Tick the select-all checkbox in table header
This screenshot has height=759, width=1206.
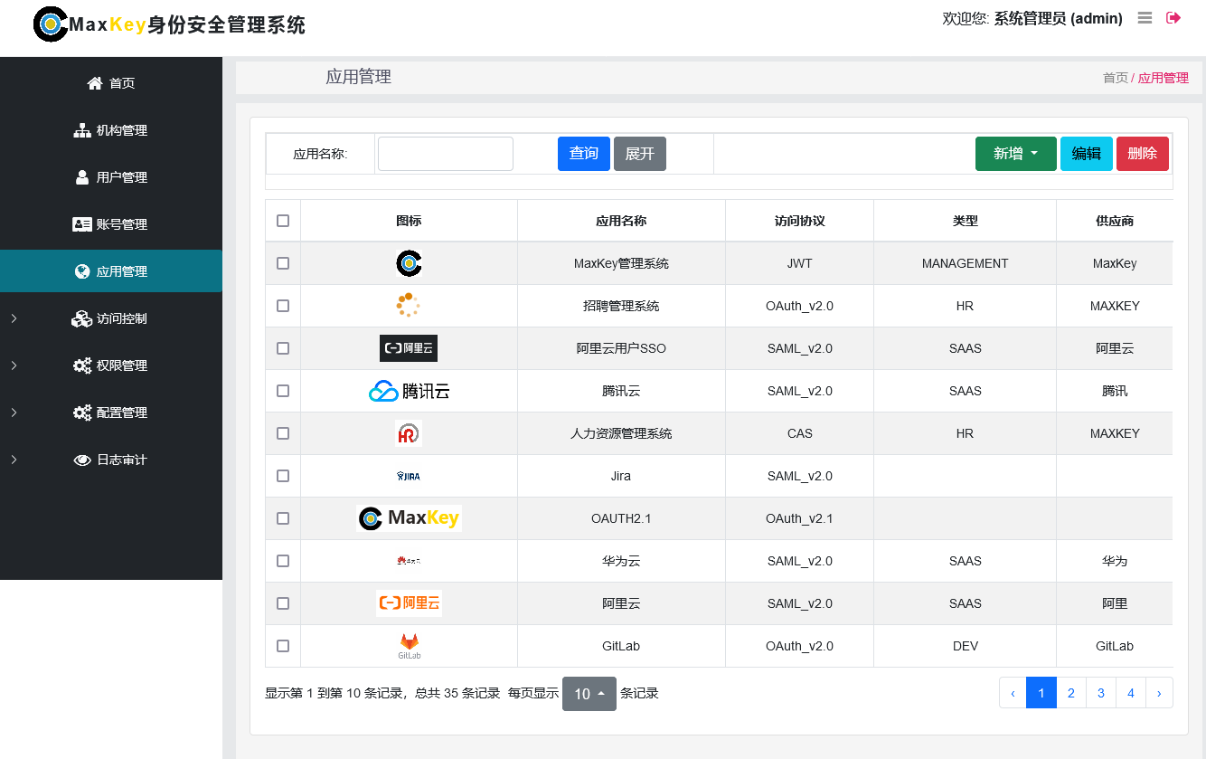[283, 221]
